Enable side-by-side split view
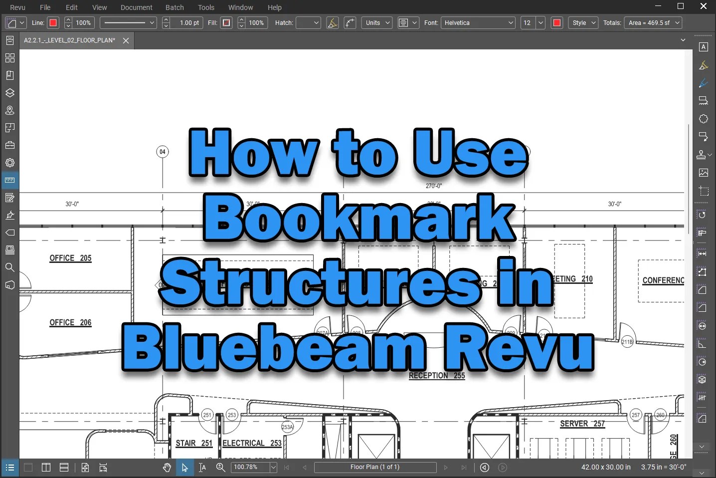Screen dimensions: 716x478 [45, 468]
